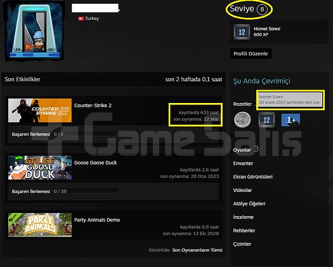333x267 pixels.
Task: Click the Turkey flag icon
Action: point(81,18)
